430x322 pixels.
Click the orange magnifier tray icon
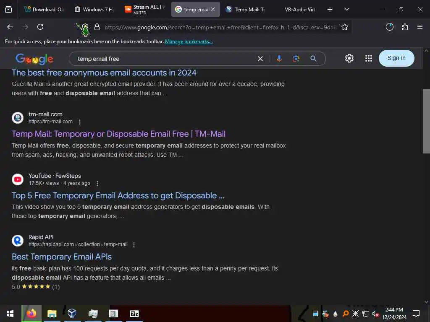pyautogui.click(x=346, y=314)
